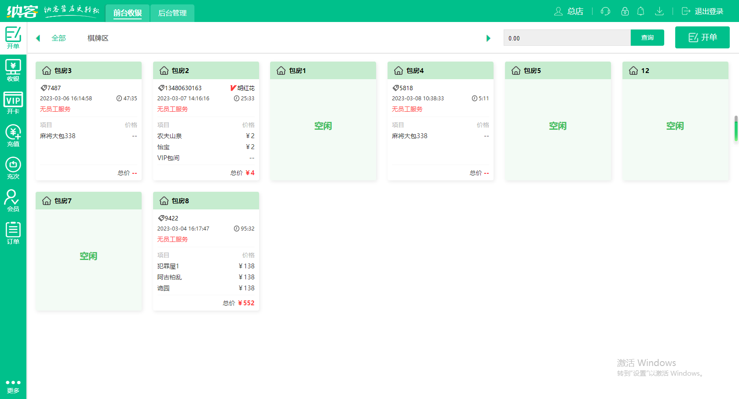The height and width of the screenshot is (399, 739).
Task: Select the 棋牌区 category tab
Action: pyautogui.click(x=98, y=38)
